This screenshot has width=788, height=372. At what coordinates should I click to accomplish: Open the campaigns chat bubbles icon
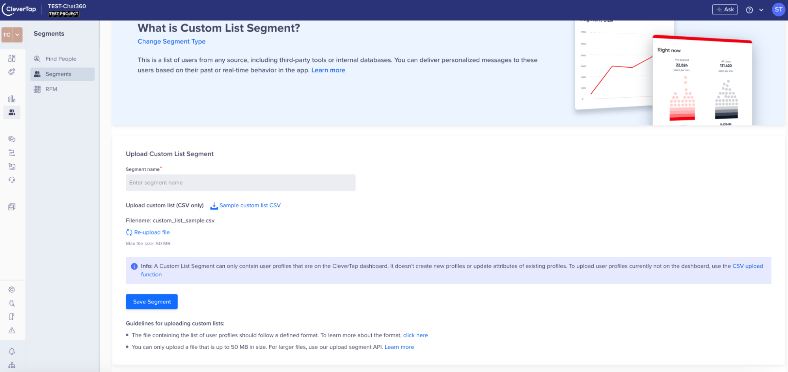click(x=12, y=139)
